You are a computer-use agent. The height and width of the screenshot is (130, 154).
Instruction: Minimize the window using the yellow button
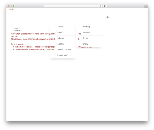click(x=11, y=6)
